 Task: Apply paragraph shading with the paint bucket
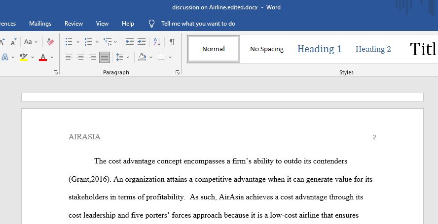click(x=142, y=57)
